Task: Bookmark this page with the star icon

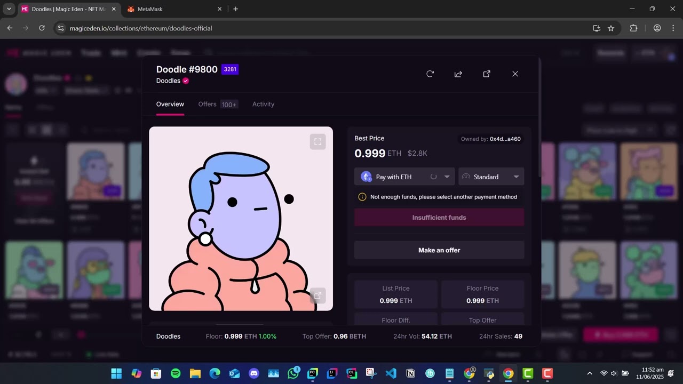Action: pos(611,28)
